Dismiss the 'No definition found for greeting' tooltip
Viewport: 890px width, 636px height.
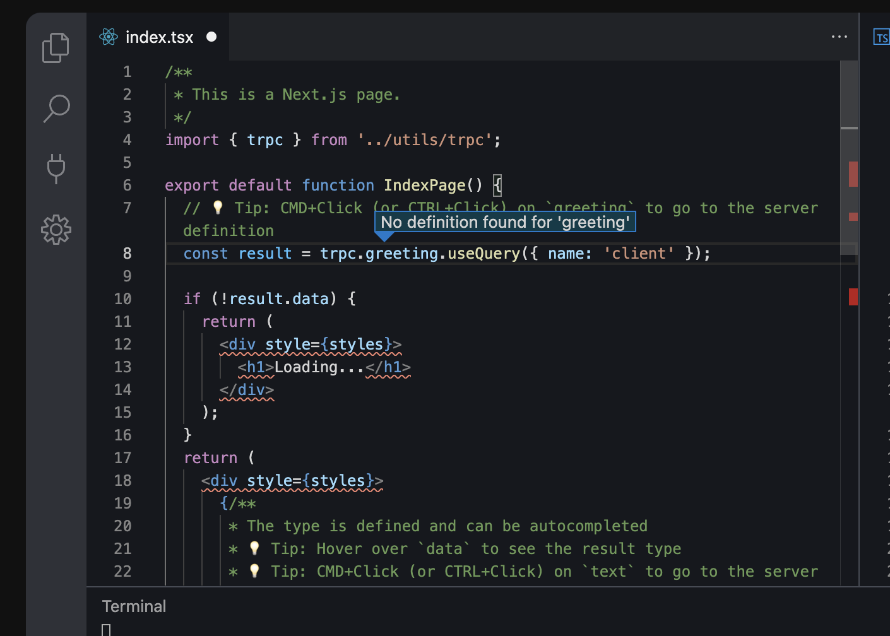pos(505,221)
